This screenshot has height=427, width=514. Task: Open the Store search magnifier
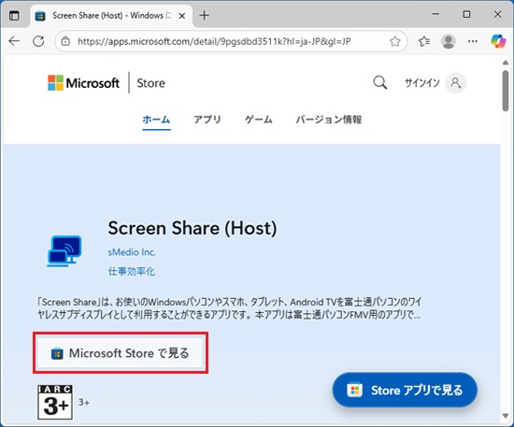(x=380, y=82)
